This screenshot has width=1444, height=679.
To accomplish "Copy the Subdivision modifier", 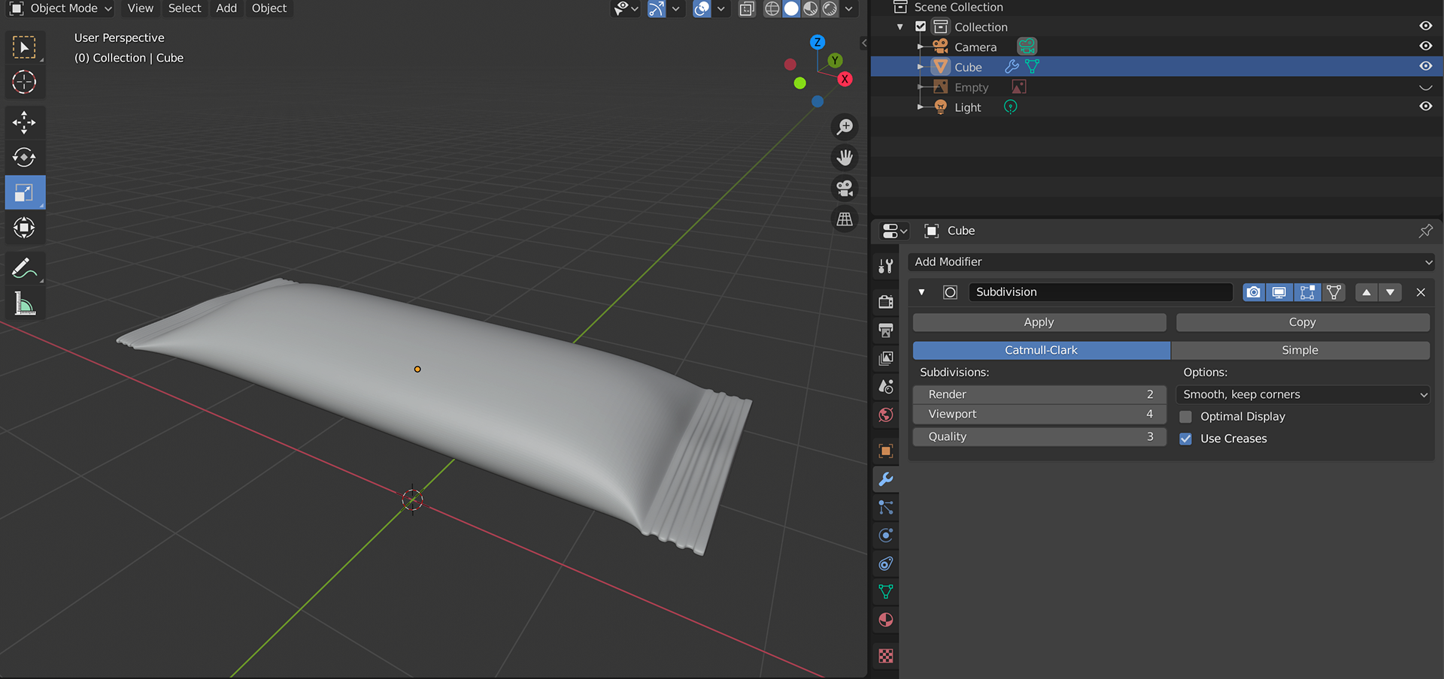I will pyautogui.click(x=1303, y=322).
